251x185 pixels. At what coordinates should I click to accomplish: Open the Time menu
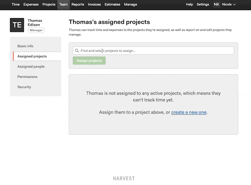coord(15,4)
